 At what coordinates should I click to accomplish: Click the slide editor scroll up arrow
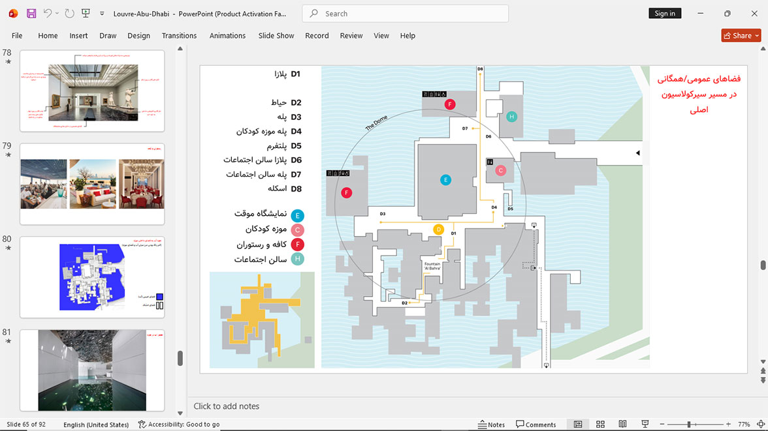pos(763,49)
